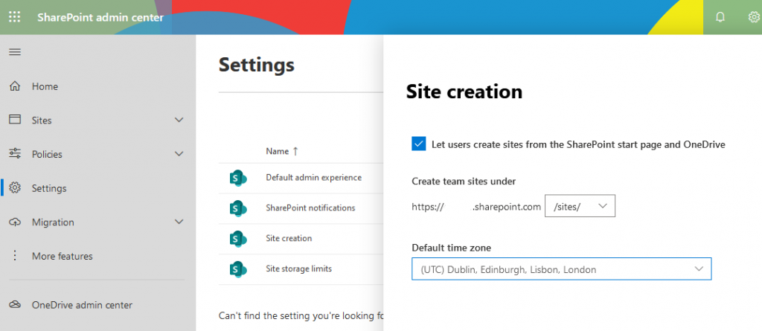Click the Sites window icon
The height and width of the screenshot is (331, 762).
(15, 120)
